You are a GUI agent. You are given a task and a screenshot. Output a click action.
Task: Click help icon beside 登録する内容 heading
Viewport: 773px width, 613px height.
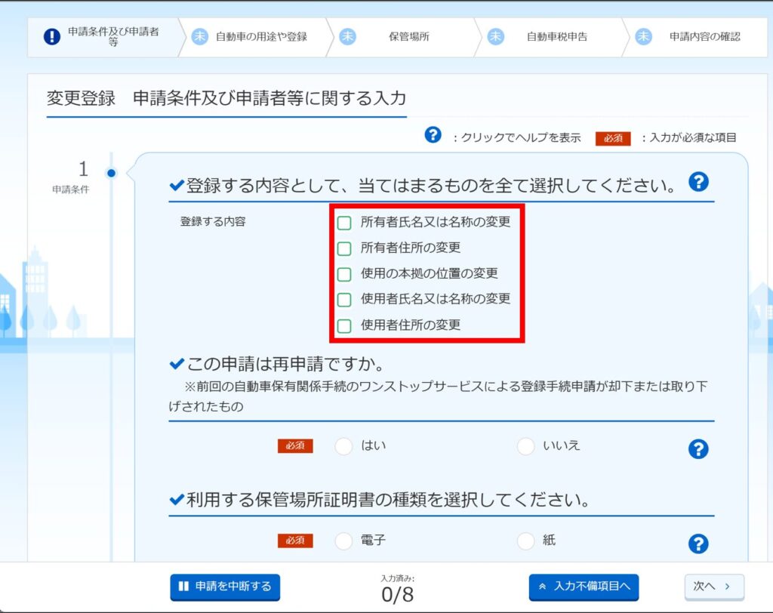tap(700, 181)
